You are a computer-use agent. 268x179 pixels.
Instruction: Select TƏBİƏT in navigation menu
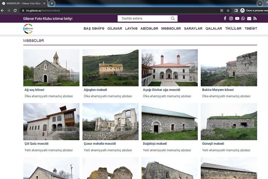(x=251, y=29)
